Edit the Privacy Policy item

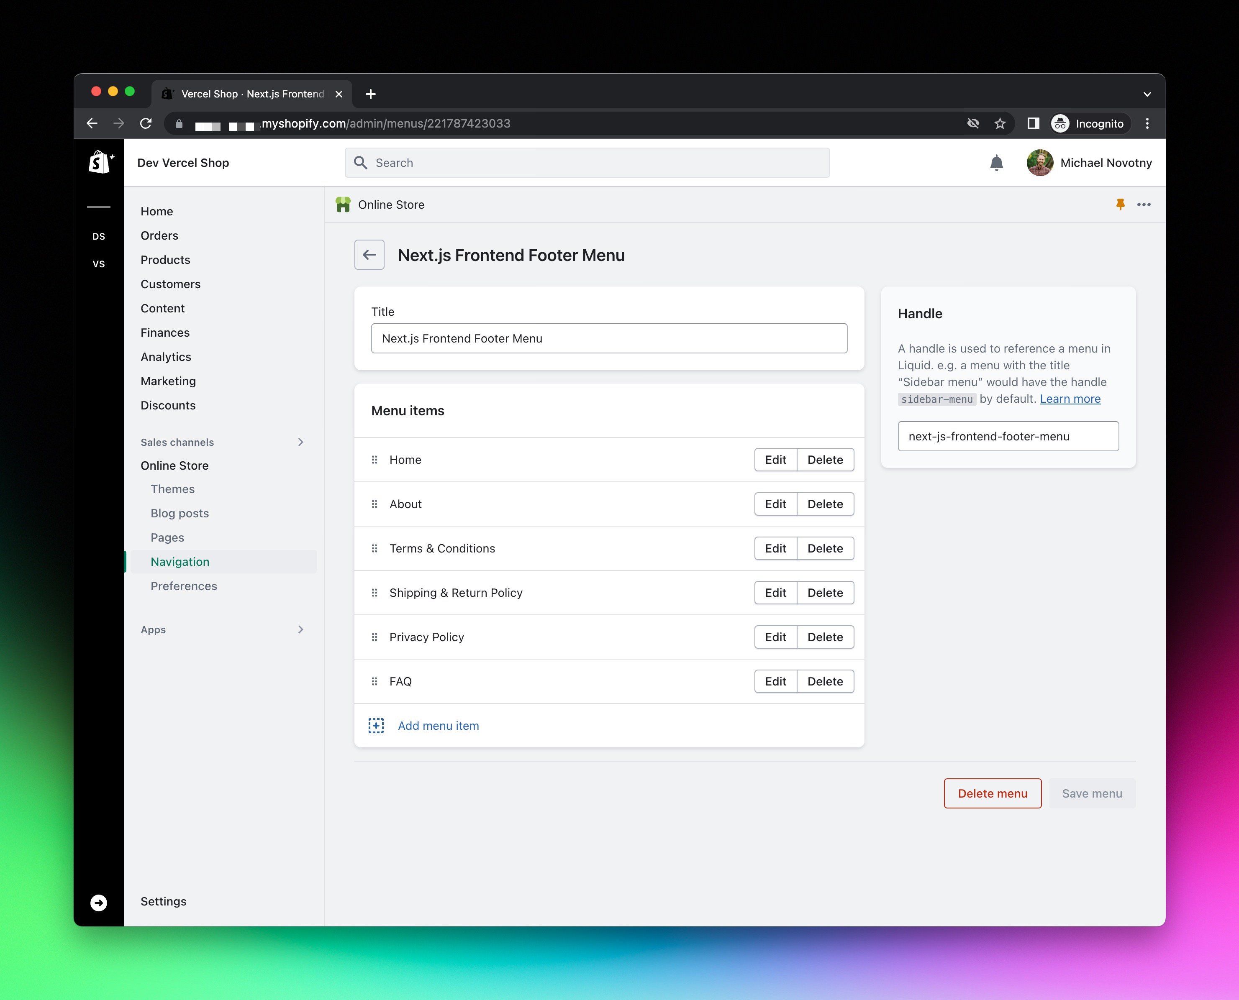point(776,637)
